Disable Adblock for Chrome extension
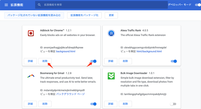The width and height of the screenshot is (201, 109). coord(93,61)
